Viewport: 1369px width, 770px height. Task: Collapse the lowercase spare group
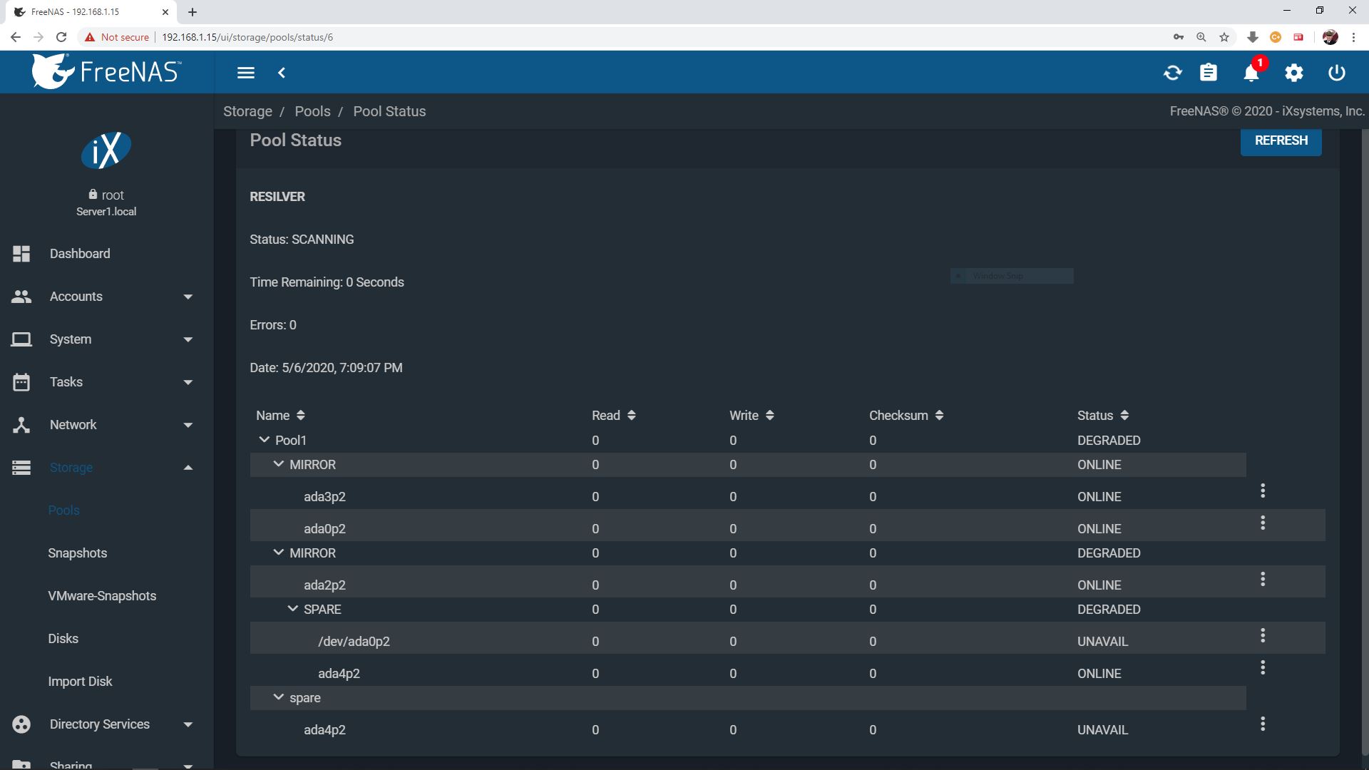pyautogui.click(x=279, y=697)
